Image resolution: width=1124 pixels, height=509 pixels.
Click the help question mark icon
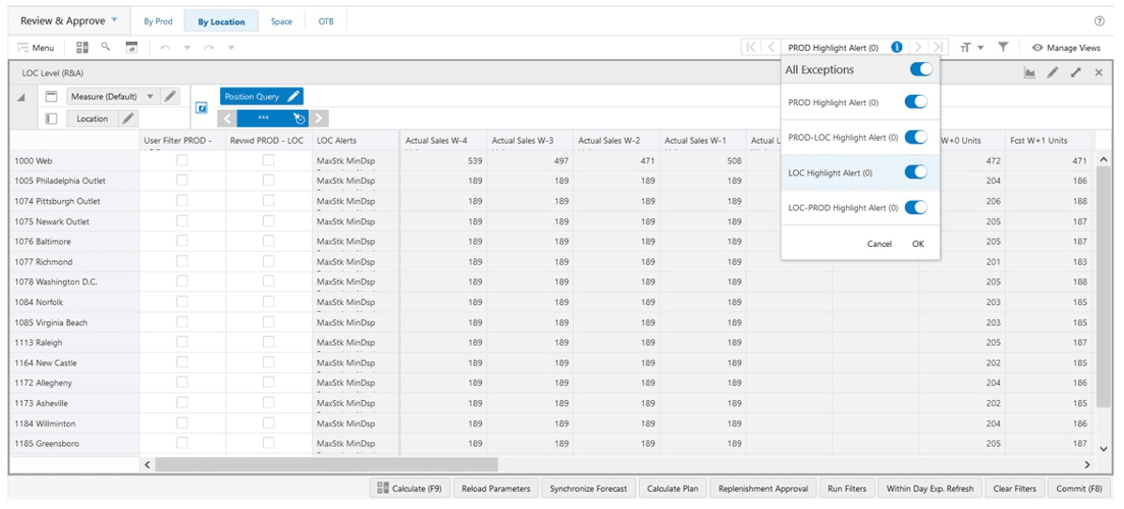tap(1100, 22)
